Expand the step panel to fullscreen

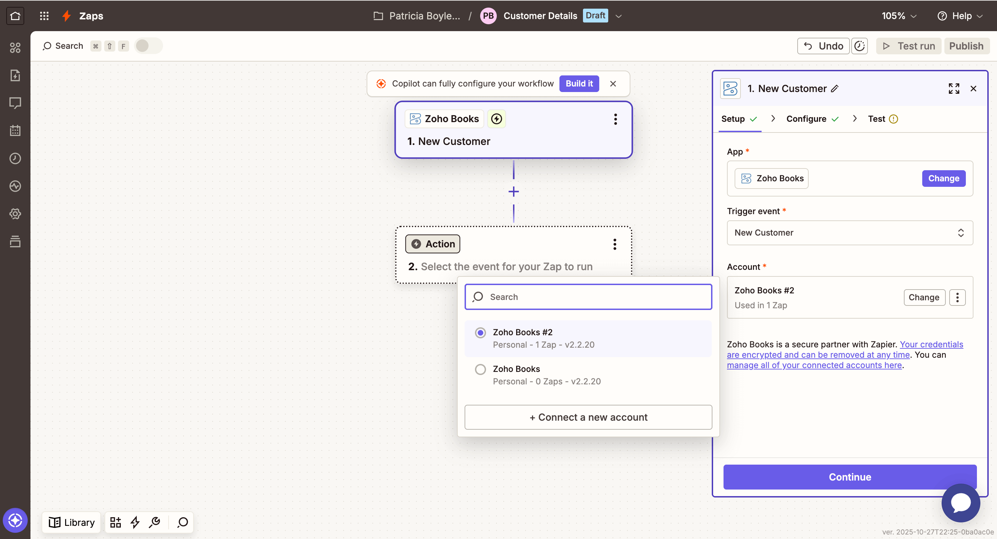click(954, 89)
